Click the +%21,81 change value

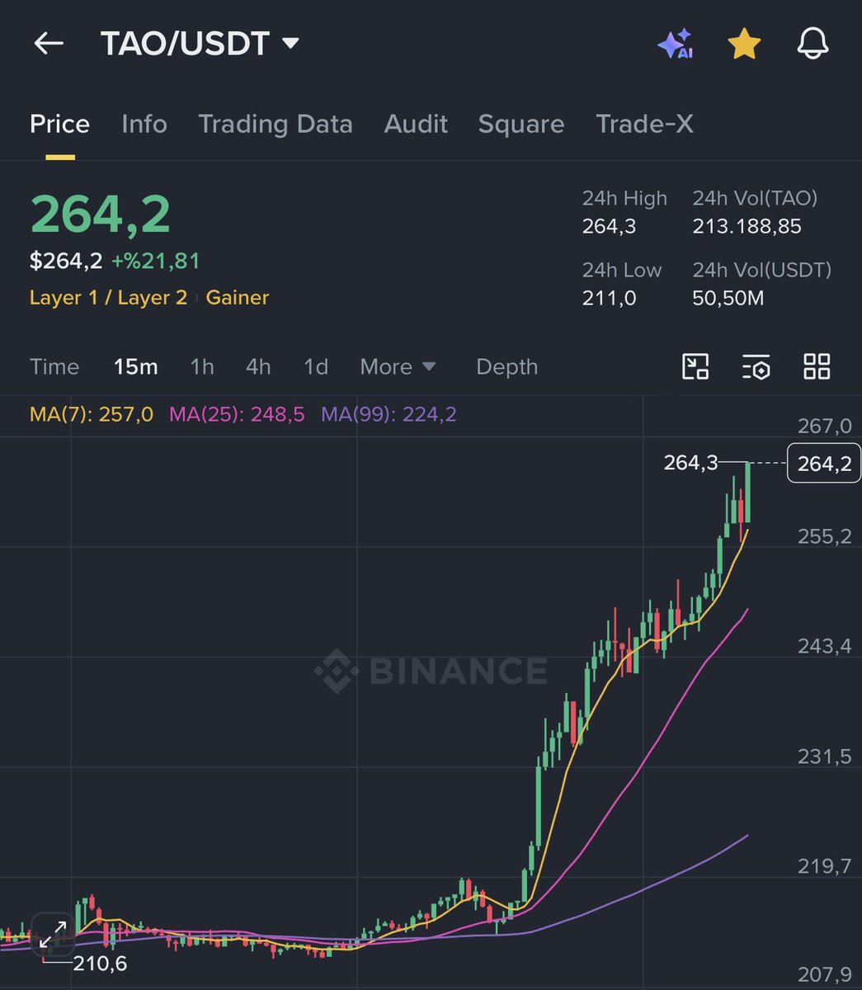[156, 261]
